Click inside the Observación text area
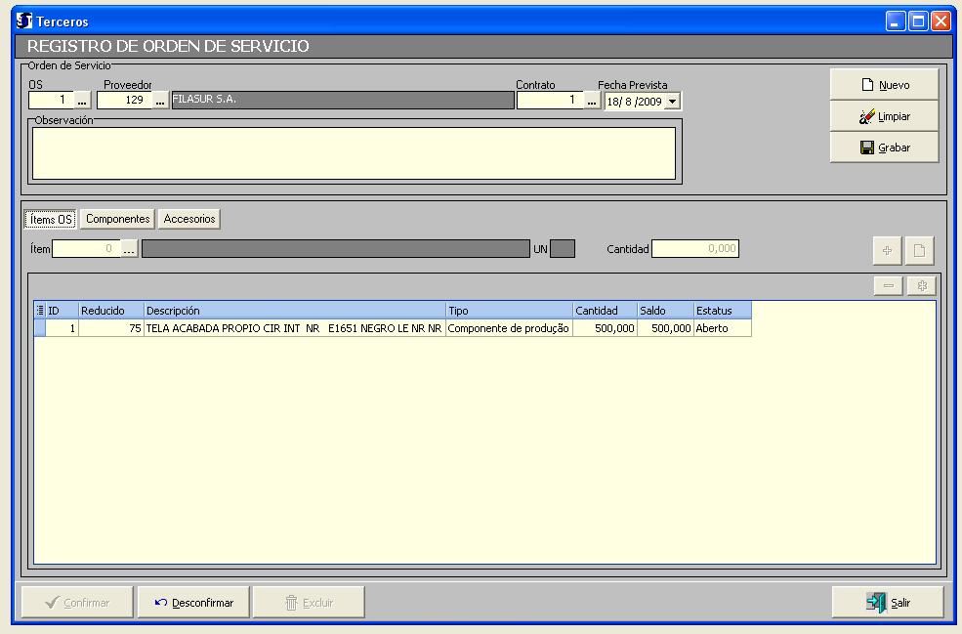The width and height of the screenshot is (962, 634). point(354,153)
